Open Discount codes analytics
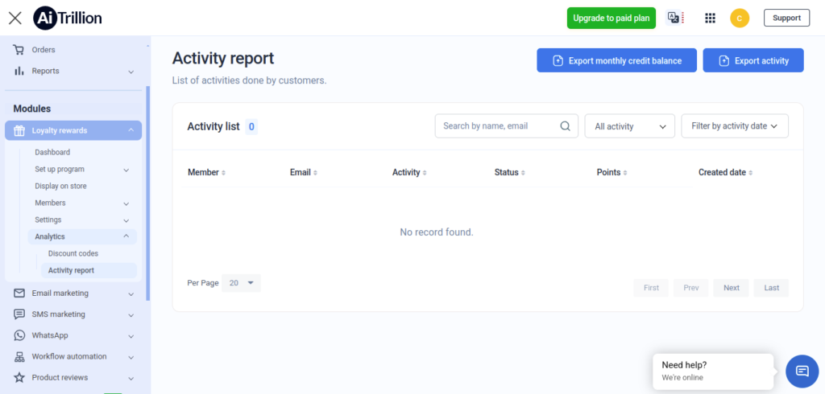 point(73,253)
